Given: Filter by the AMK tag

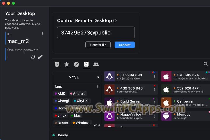Looking at the screenshot, I should pyautogui.click(x=60, y=94).
